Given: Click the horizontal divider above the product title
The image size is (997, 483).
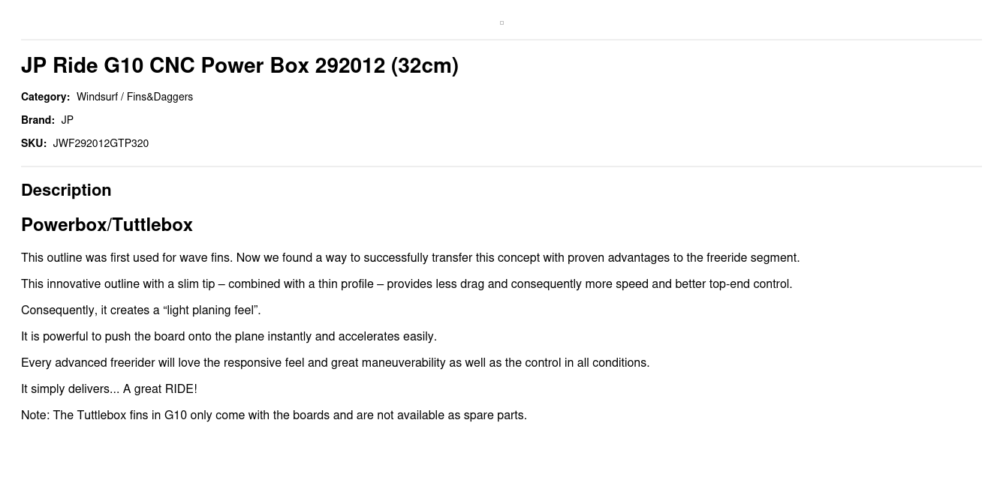Looking at the screenshot, I should point(502,40).
